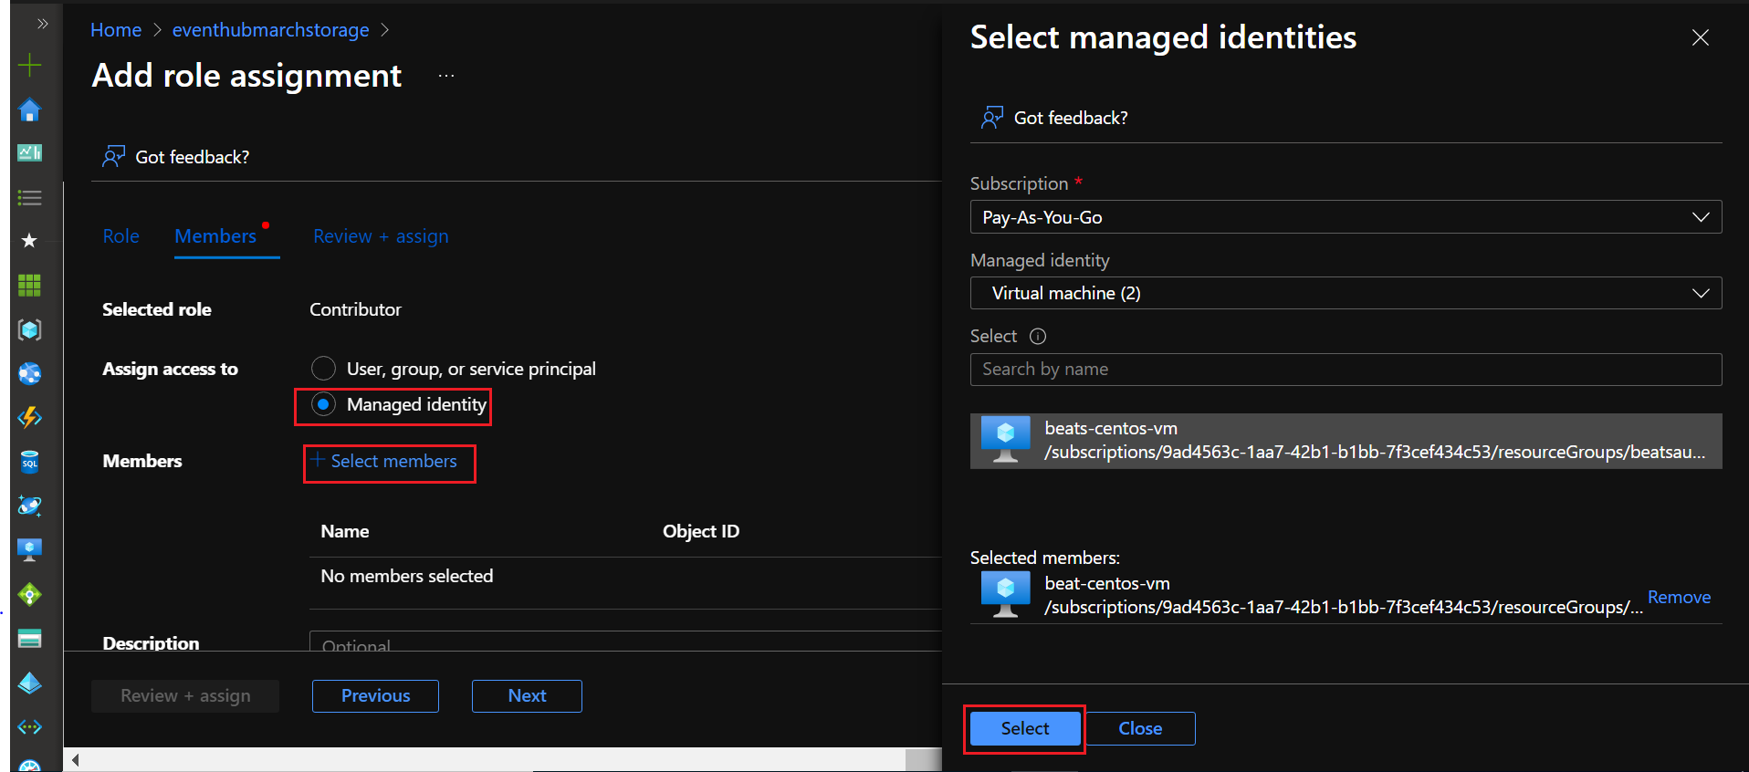Switch to the Role tab

120,236
